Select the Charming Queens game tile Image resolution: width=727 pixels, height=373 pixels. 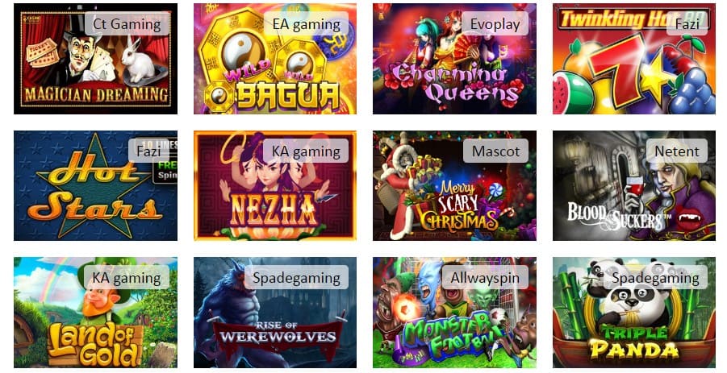click(454, 59)
